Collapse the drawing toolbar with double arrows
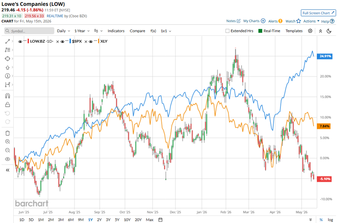 click(x=8, y=170)
